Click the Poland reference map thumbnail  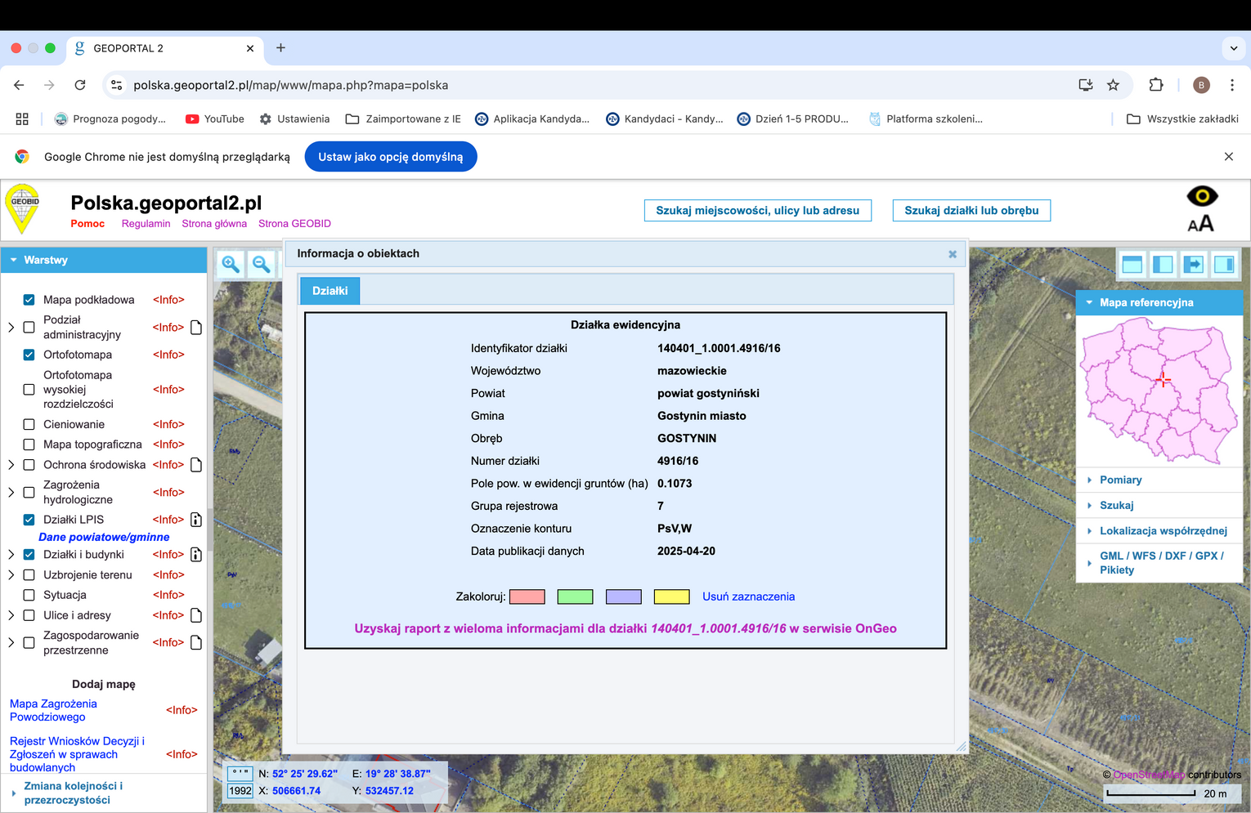pyautogui.click(x=1159, y=390)
